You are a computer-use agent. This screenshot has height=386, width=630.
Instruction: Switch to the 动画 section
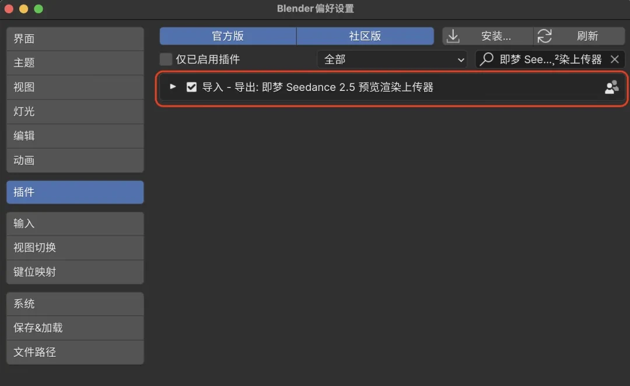click(x=75, y=160)
